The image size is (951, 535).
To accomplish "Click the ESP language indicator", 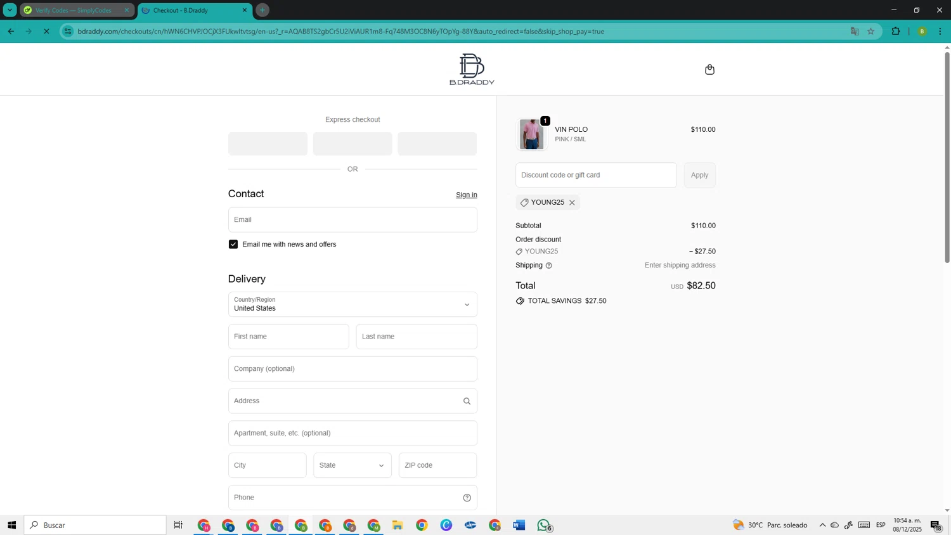I will point(881,525).
